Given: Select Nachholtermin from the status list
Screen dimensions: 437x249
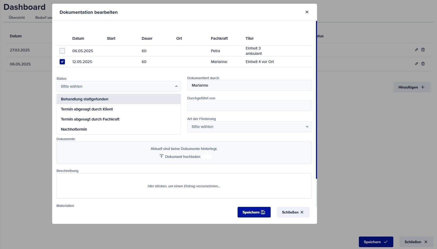Looking at the screenshot, I should (x=74, y=129).
